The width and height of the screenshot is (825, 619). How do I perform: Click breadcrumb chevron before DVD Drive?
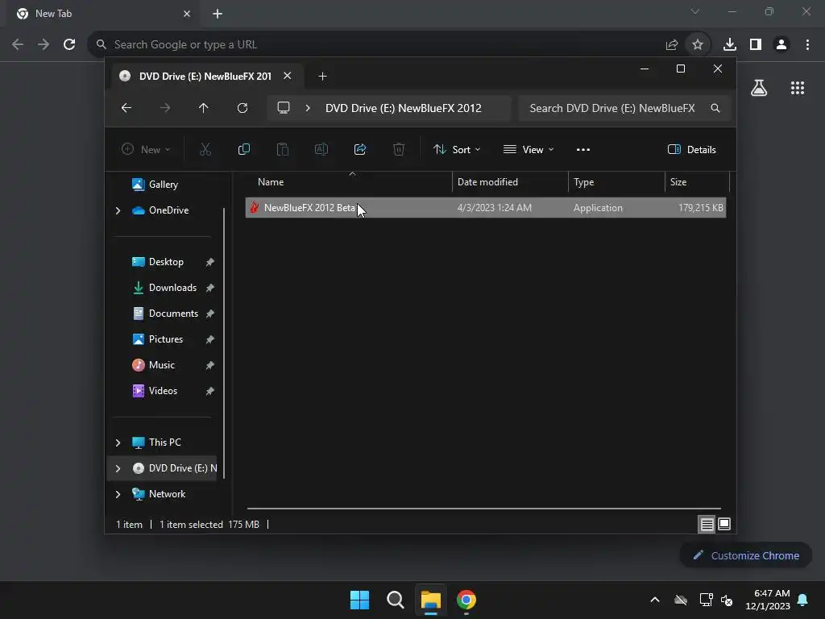coord(308,108)
